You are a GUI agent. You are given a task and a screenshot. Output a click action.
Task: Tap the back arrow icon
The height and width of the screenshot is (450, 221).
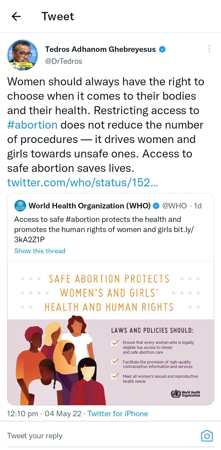tap(16, 17)
